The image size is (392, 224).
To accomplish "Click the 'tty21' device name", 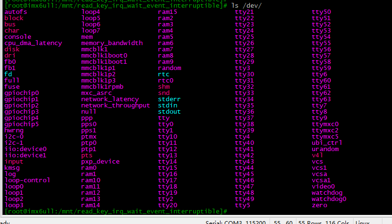I will (x=244, y=12).
